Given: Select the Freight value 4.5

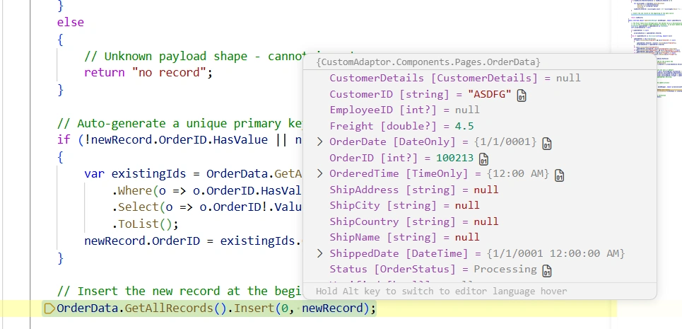Looking at the screenshot, I should pyautogui.click(x=464, y=126).
